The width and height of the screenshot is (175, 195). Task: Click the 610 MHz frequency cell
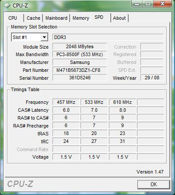click(x=122, y=102)
